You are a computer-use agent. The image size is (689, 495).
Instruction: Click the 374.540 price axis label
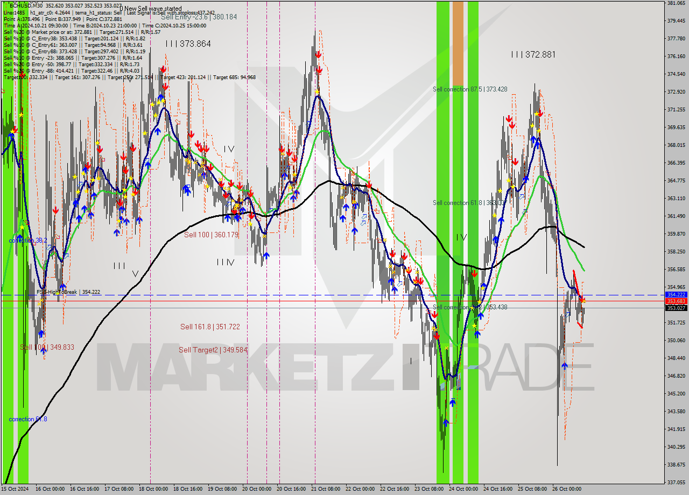676,74
